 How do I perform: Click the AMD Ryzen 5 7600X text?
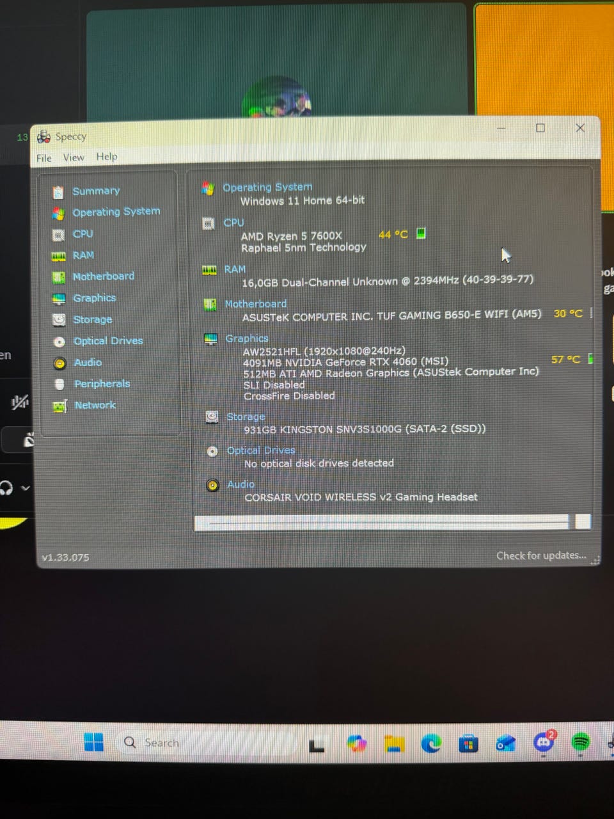pyautogui.click(x=291, y=236)
